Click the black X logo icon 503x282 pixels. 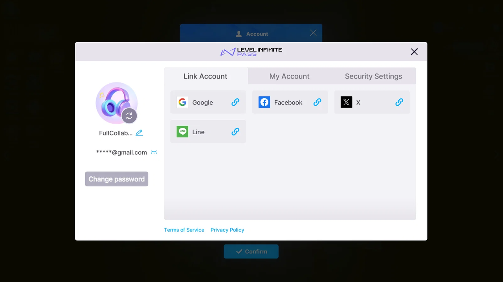coord(346,102)
